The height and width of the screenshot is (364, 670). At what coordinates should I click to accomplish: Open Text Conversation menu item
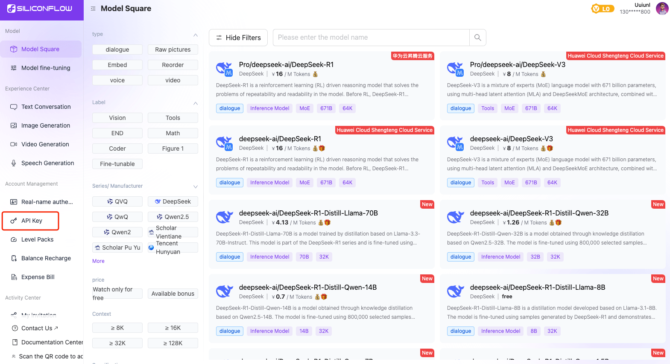41,107
